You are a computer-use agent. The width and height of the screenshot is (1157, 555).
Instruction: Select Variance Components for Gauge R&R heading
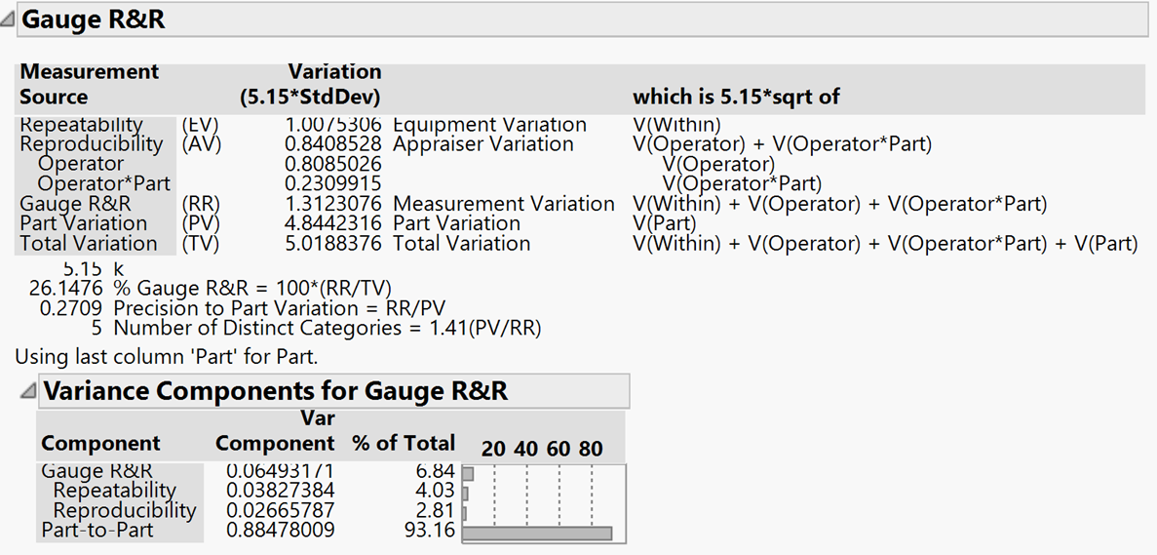[x=275, y=391]
